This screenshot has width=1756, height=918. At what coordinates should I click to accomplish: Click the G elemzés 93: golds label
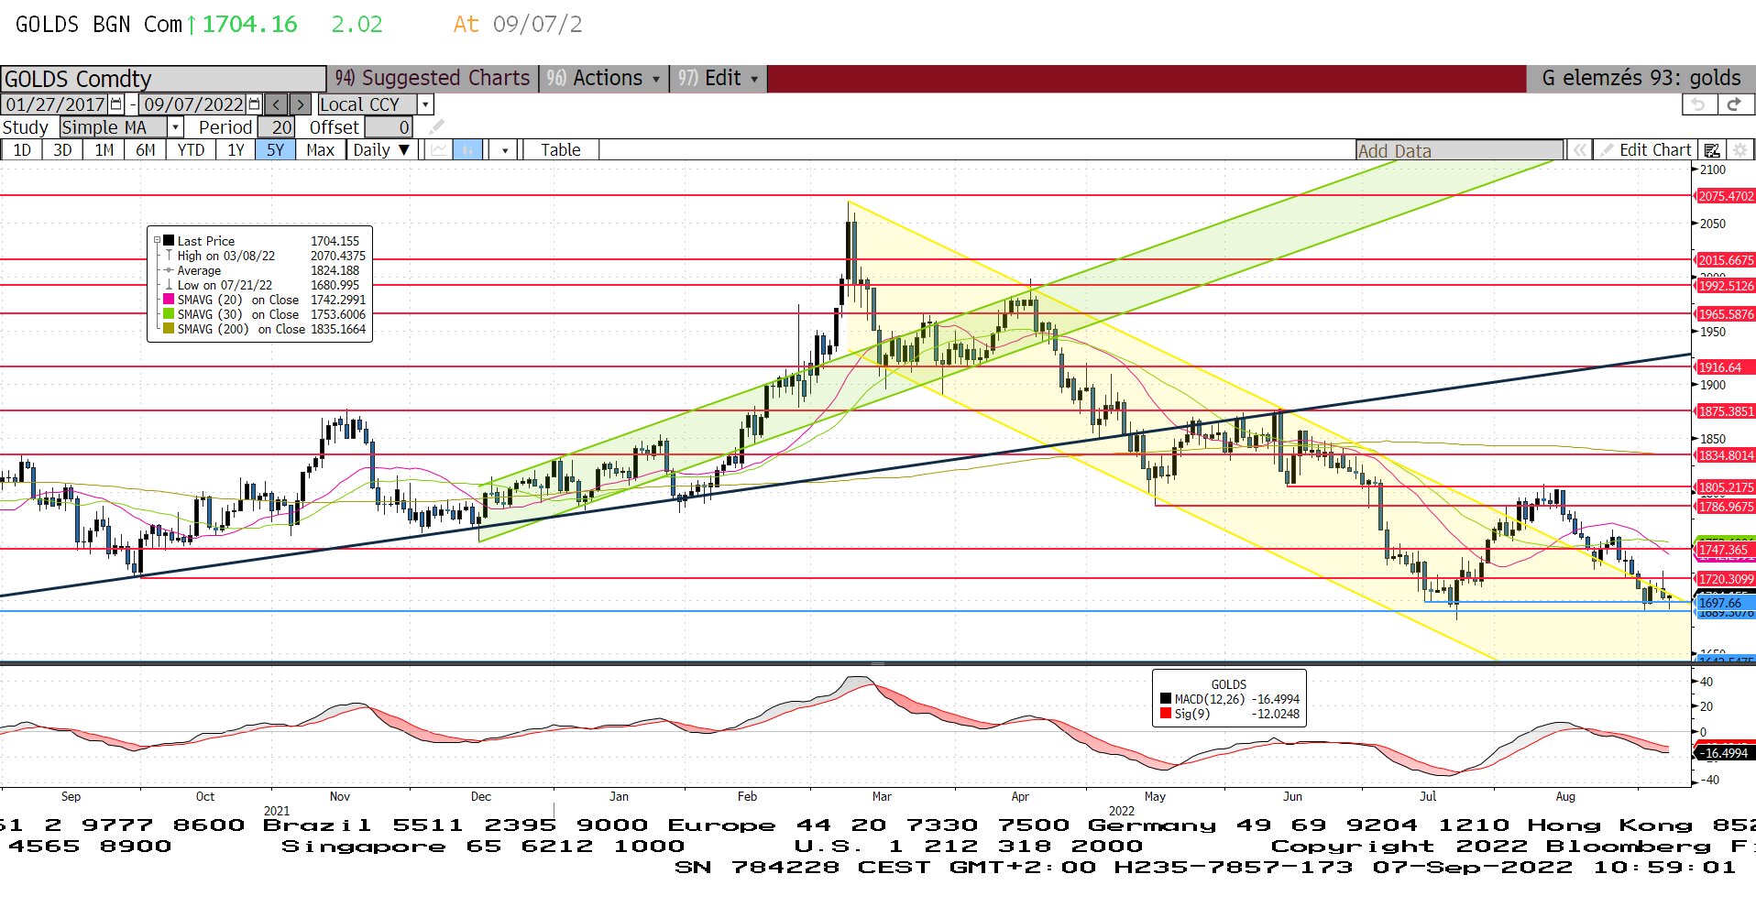(1641, 78)
